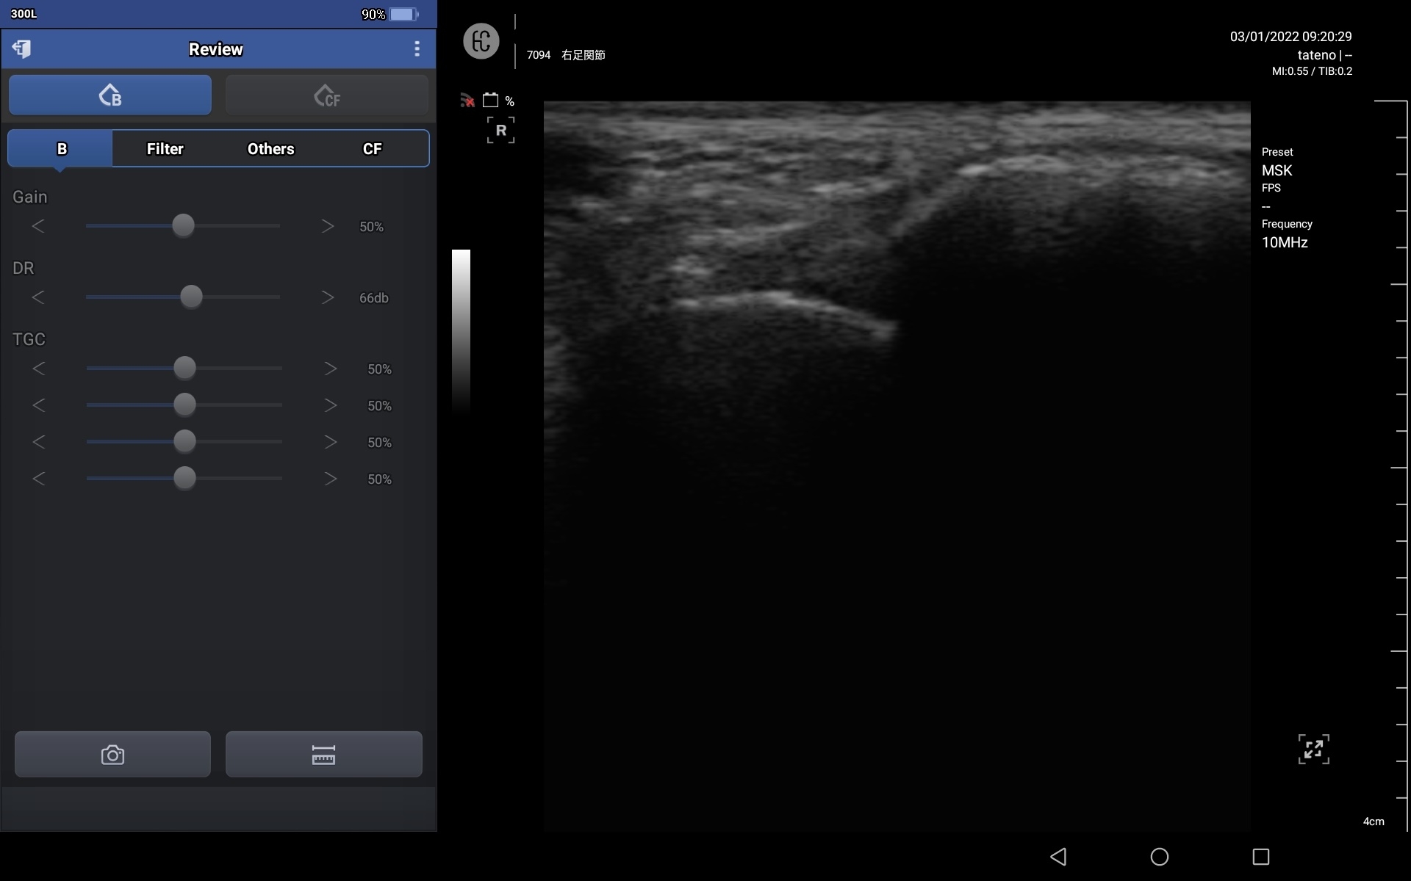Expand image to full screen
The height and width of the screenshot is (881, 1411).
[1313, 750]
